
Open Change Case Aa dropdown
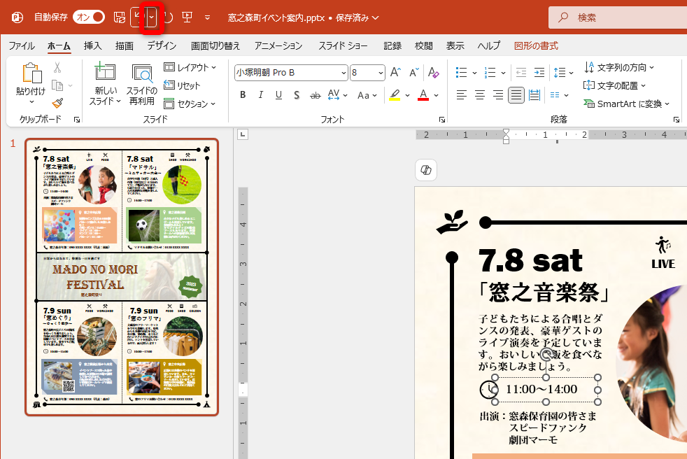[x=367, y=95]
